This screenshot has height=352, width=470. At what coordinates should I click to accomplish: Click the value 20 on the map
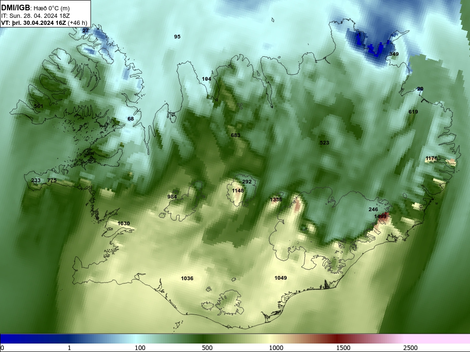[420, 89]
